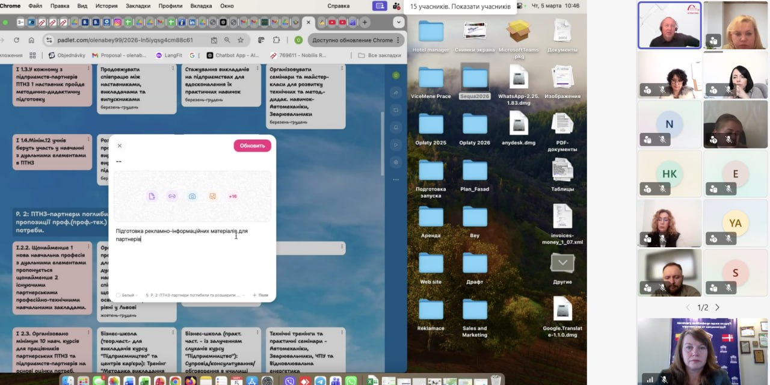Expand the Chrome tab search dropdown arrow
The height and width of the screenshot is (385, 770).
[398, 22]
